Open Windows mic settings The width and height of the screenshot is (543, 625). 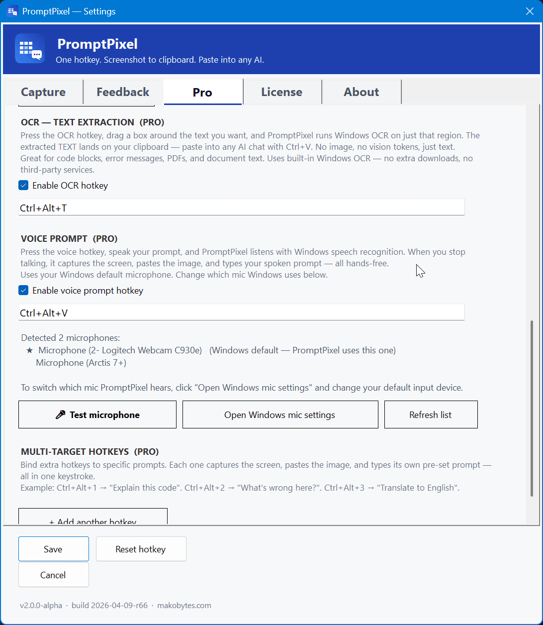[x=280, y=414]
